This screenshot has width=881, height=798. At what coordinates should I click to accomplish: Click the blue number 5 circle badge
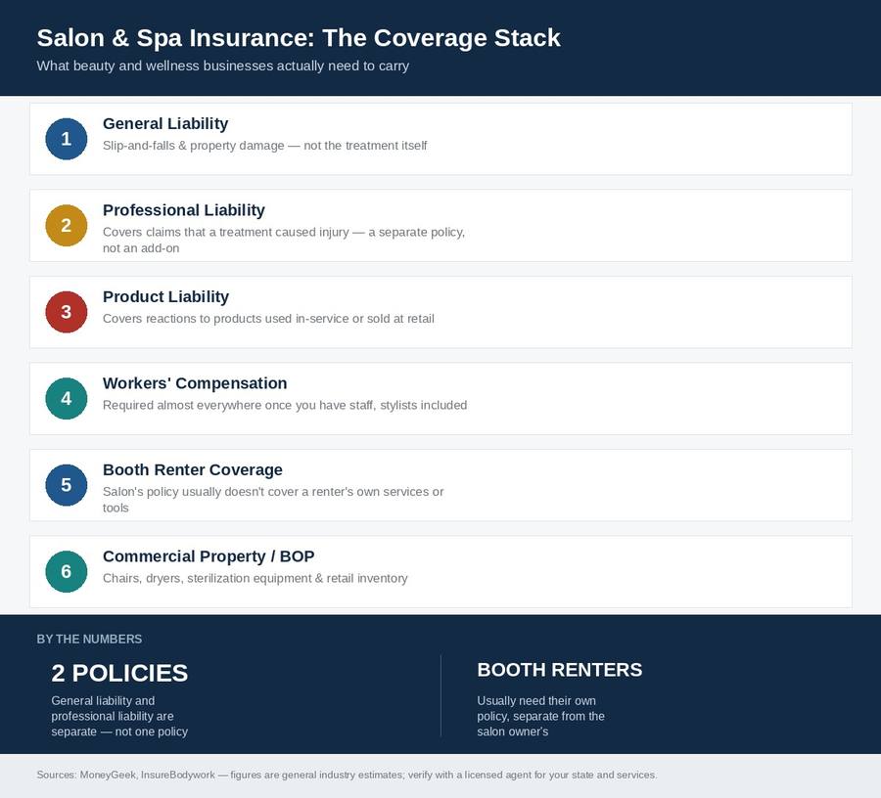coord(67,484)
